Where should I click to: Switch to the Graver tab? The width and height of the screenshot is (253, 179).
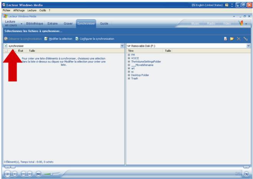point(68,23)
